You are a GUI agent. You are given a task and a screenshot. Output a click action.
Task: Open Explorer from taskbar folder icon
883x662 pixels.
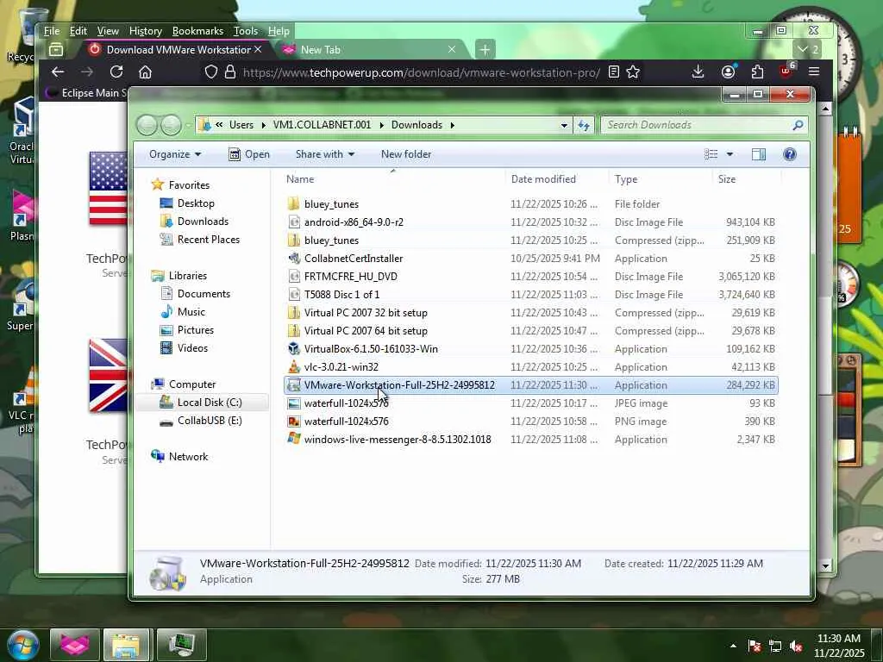click(127, 645)
